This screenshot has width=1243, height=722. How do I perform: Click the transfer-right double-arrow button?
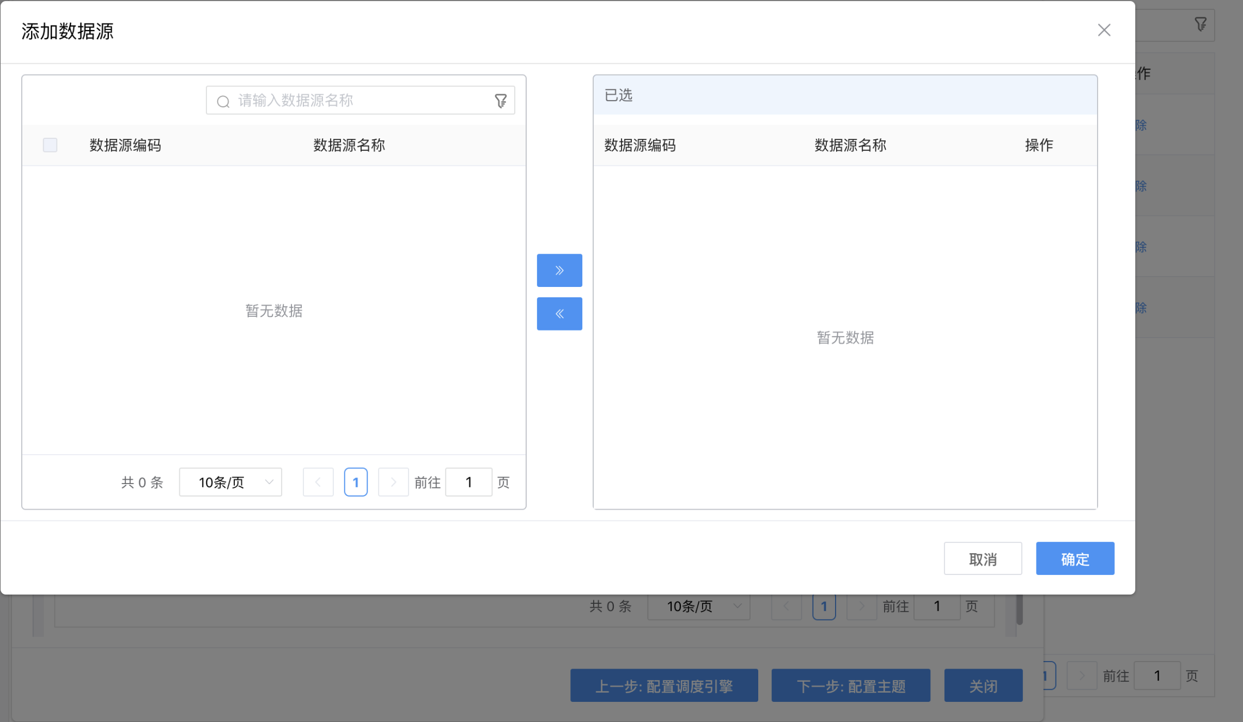[x=559, y=270]
